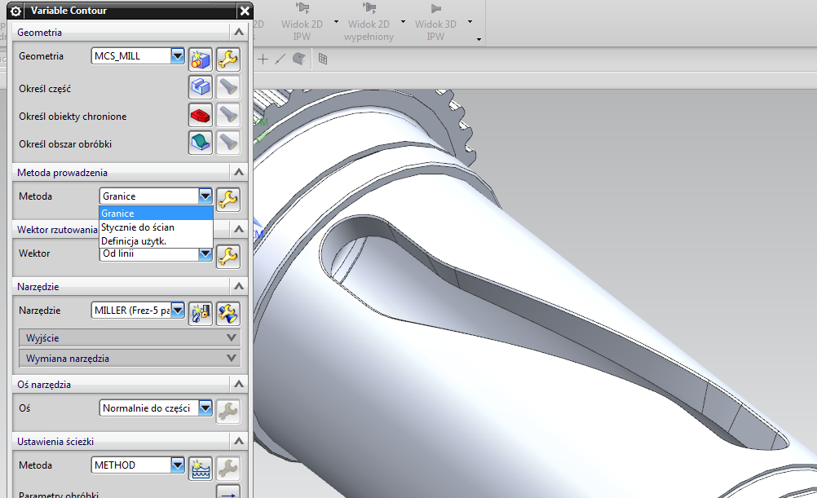Open the Widok 2D wypełniony dropdown arrow

click(x=403, y=22)
